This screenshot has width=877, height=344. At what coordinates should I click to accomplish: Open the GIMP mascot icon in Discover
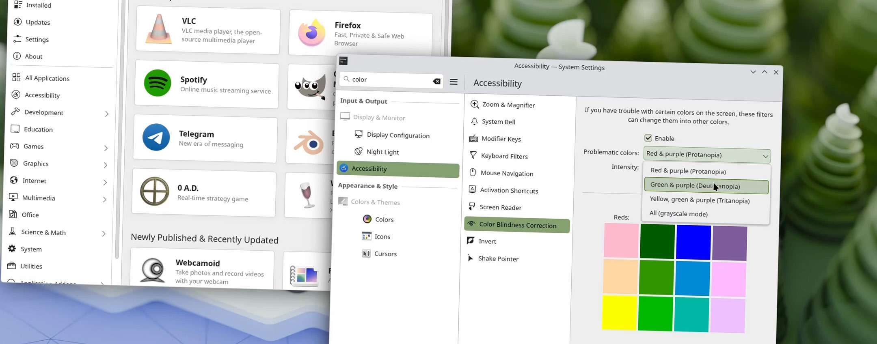pyautogui.click(x=311, y=86)
